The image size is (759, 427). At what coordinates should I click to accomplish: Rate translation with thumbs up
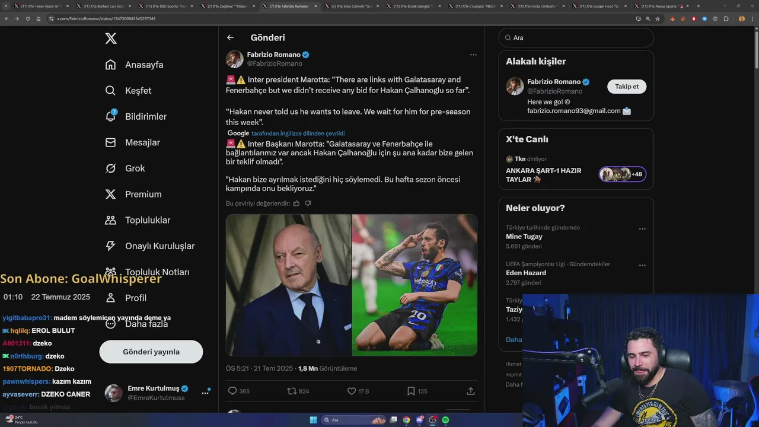[x=296, y=203]
